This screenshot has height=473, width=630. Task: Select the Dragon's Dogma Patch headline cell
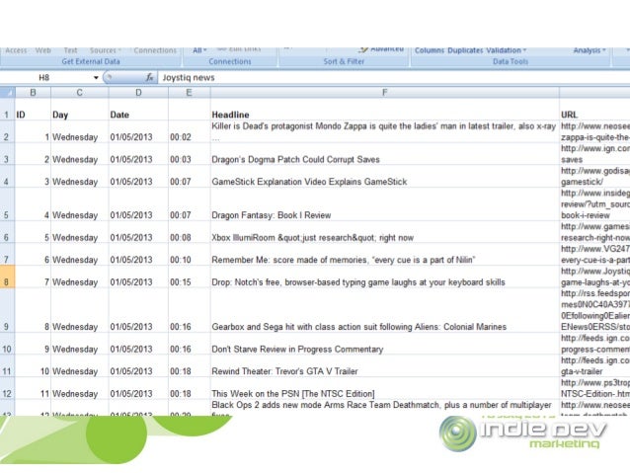(384, 154)
